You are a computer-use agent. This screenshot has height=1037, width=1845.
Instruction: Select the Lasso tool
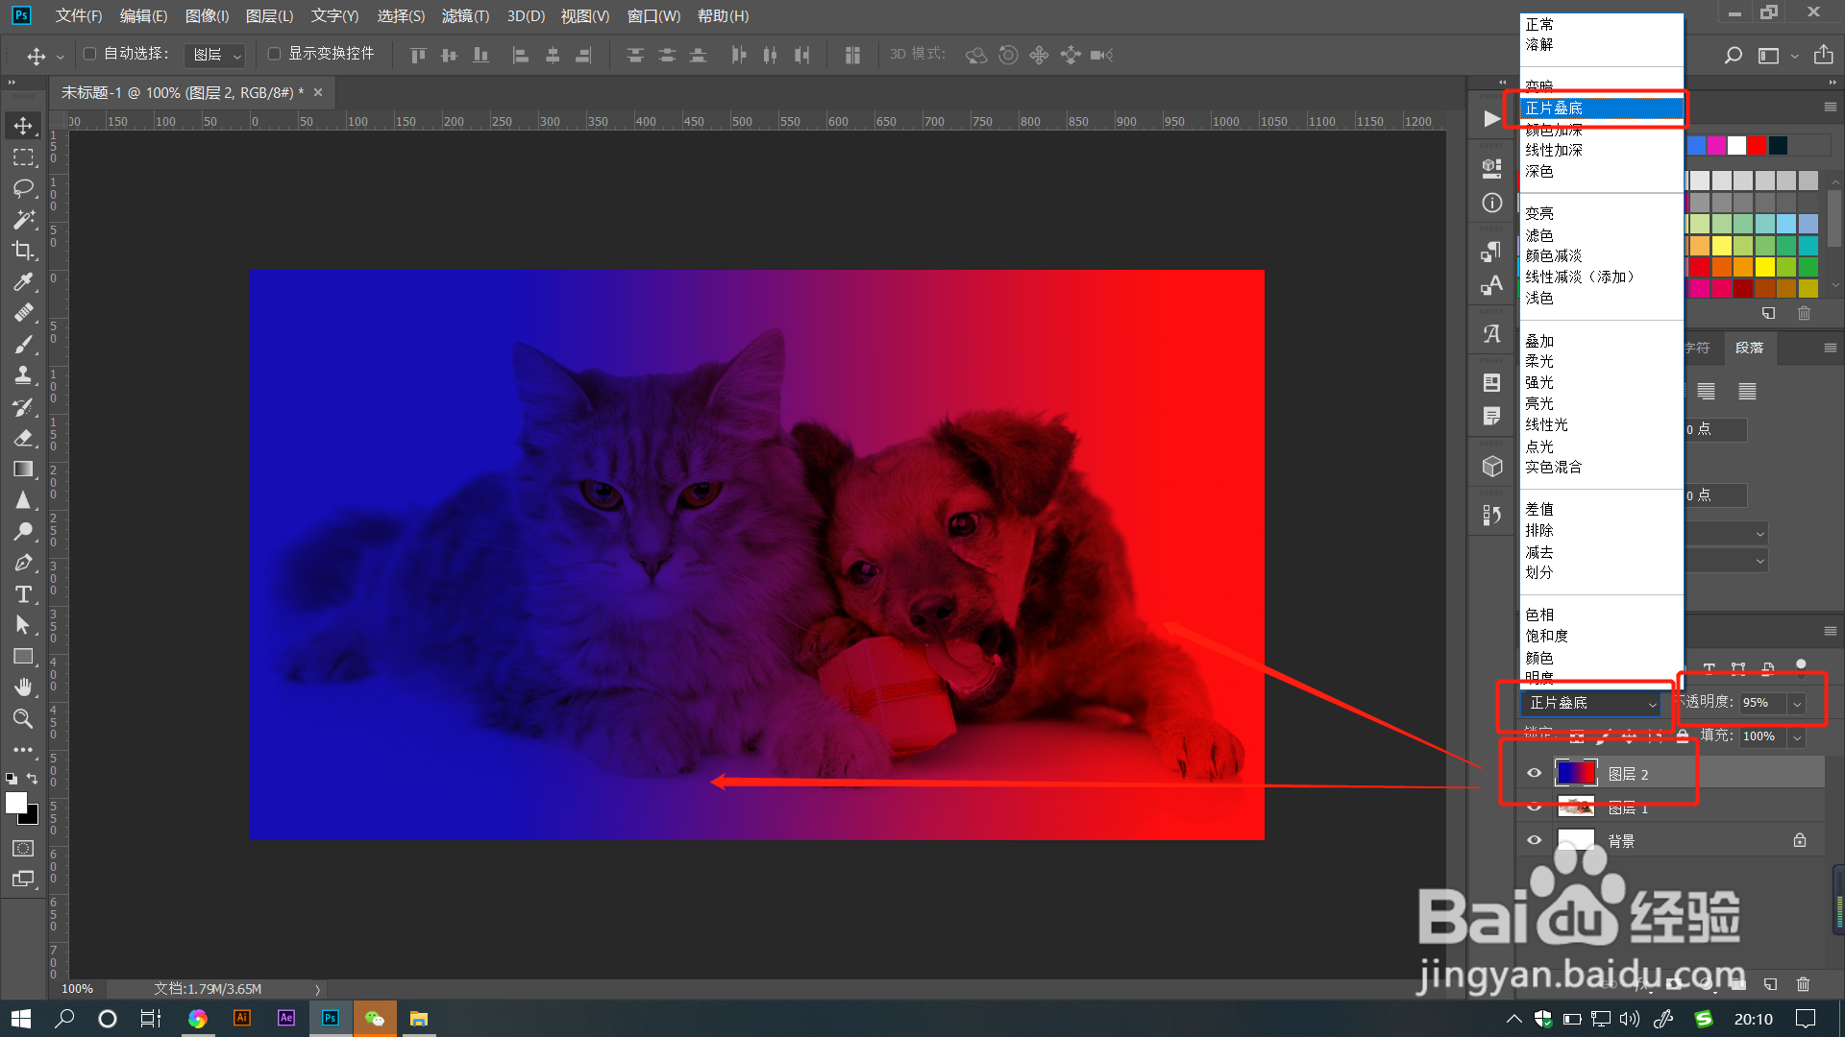tap(23, 188)
